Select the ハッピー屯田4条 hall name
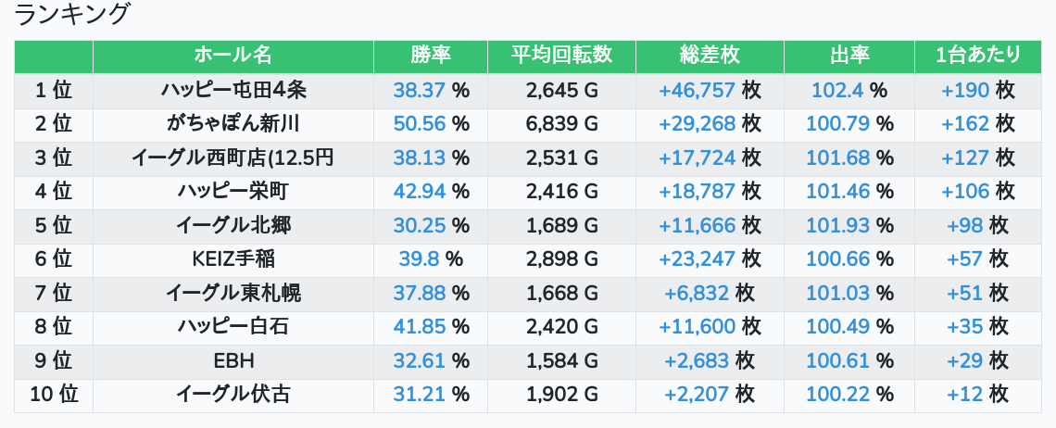The image size is (1056, 428). 233,90
